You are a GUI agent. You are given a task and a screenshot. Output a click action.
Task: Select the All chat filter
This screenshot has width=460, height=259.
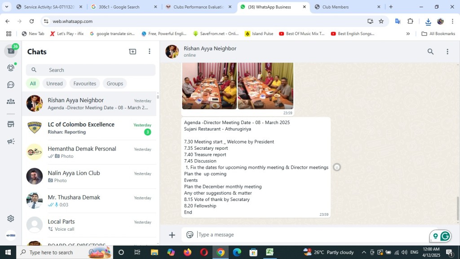coord(33,83)
